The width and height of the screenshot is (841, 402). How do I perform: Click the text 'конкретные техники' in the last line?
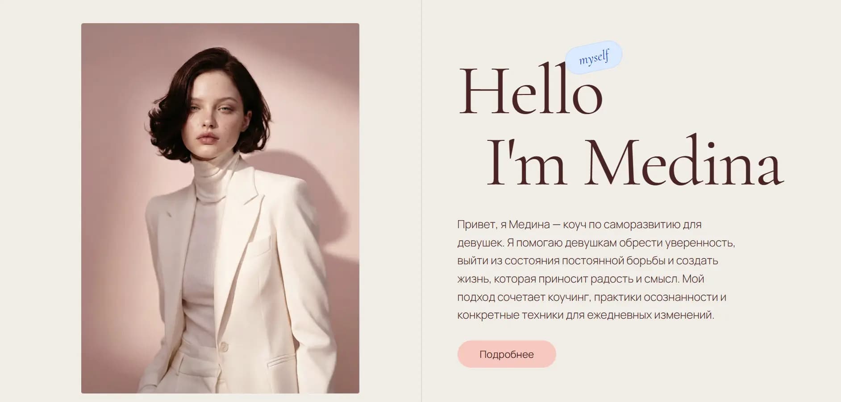pos(510,315)
